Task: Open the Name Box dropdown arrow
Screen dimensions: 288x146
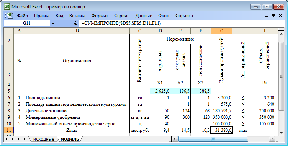Action: tap(53, 23)
